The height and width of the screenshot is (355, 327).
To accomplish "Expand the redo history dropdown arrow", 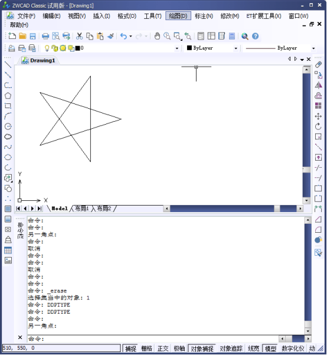I will pyautogui.click(x=146, y=36).
